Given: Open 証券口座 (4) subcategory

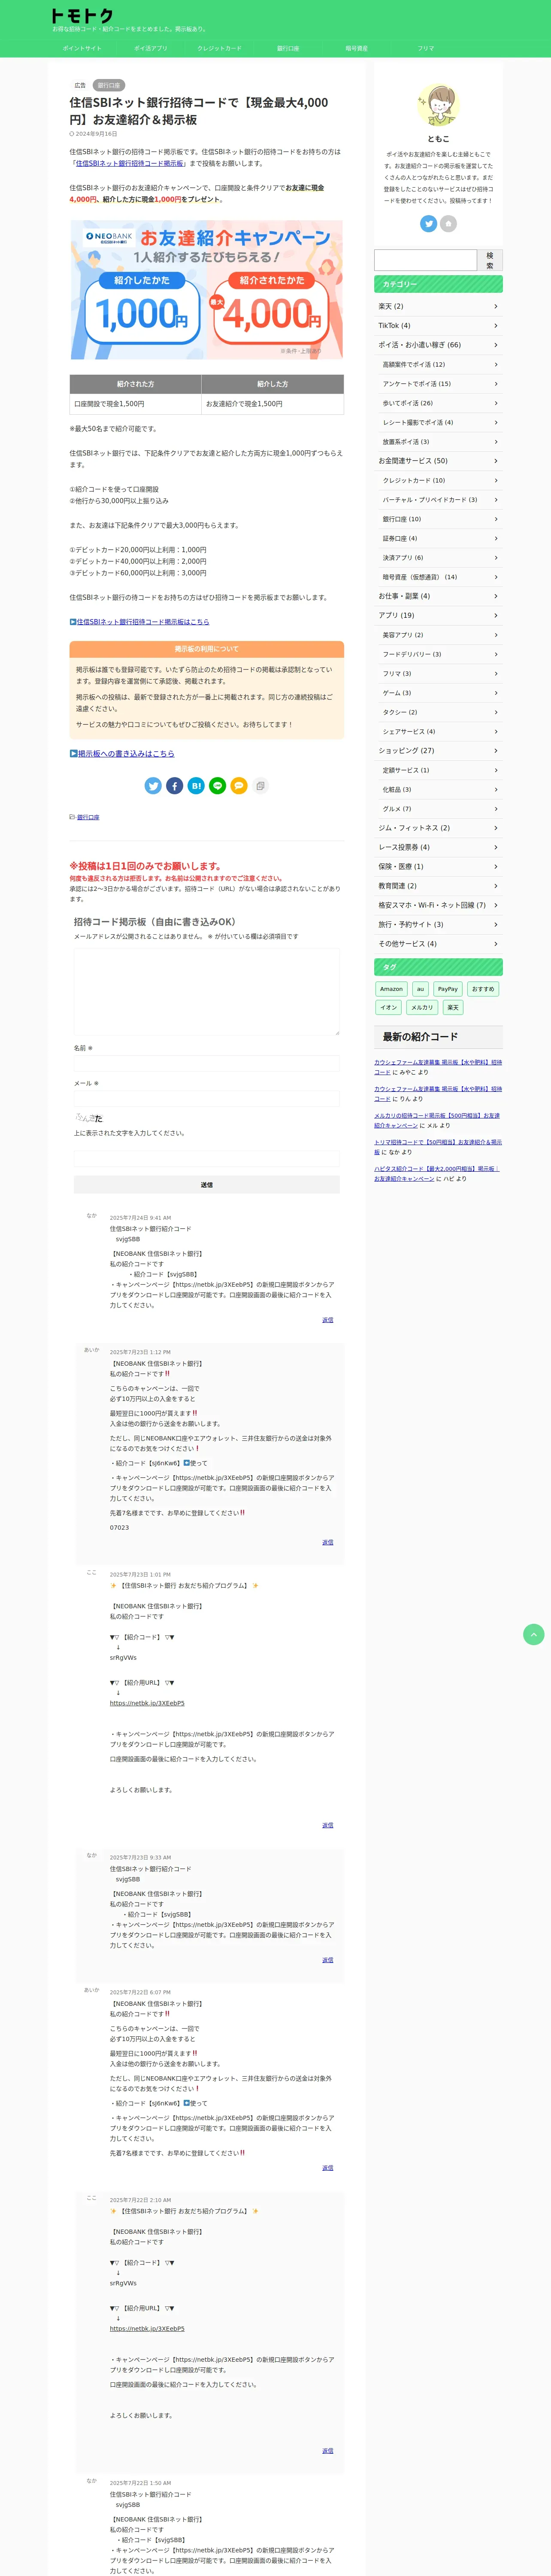Looking at the screenshot, I should point(440,538).
